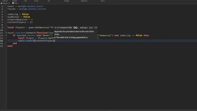Close the Script editor tab

coord(18,3)
